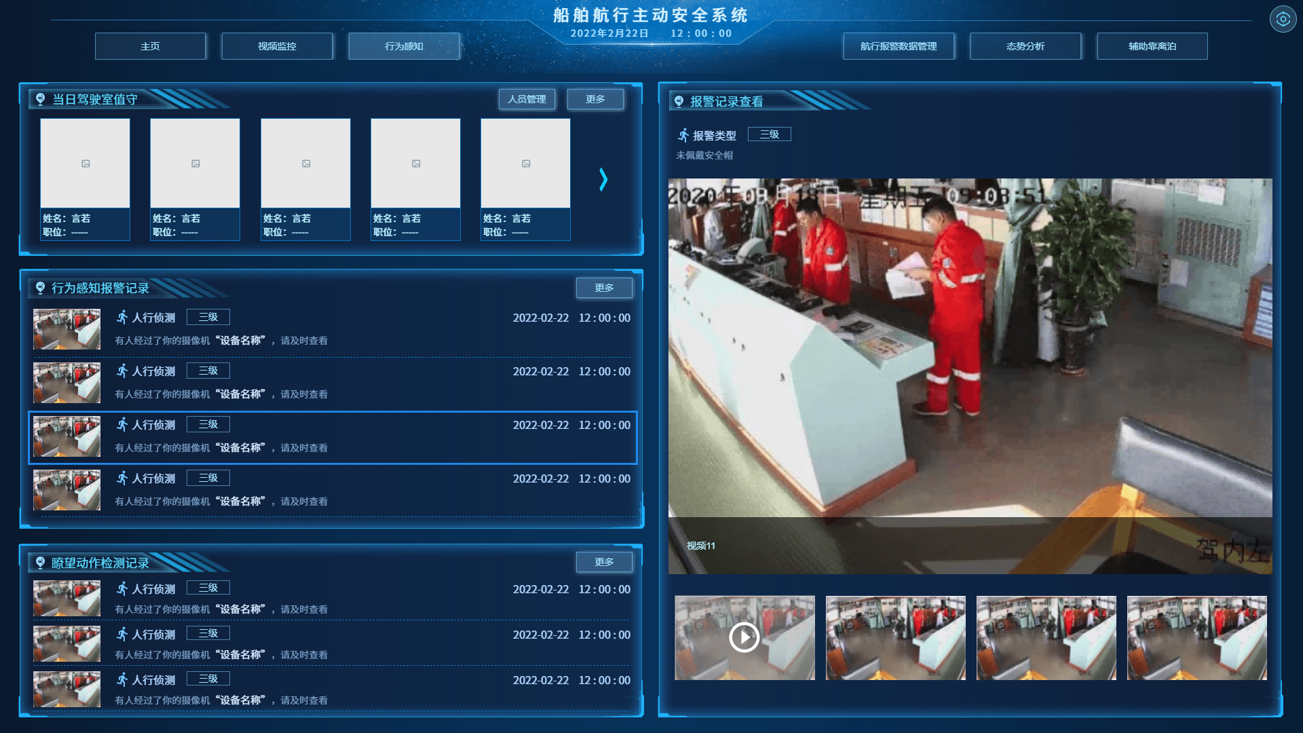Show next staff cards with right chevron

603,179
